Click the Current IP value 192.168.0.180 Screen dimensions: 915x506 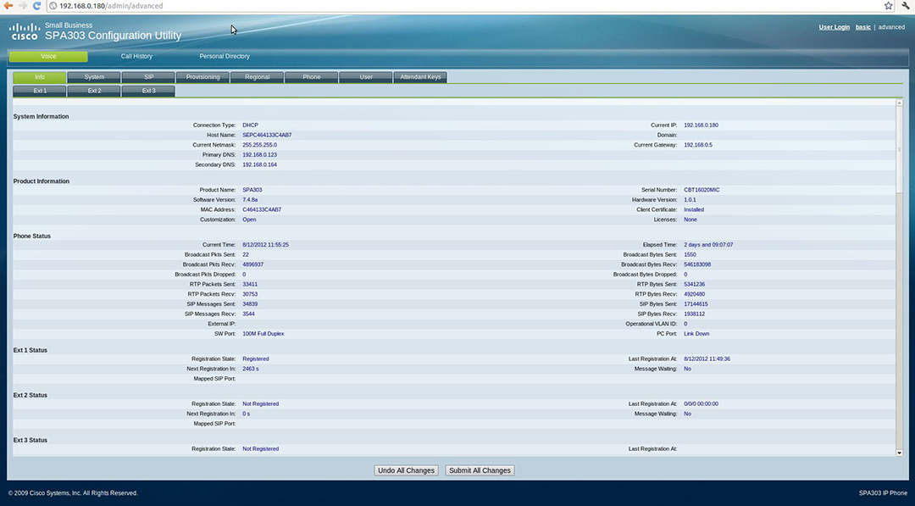701,125
